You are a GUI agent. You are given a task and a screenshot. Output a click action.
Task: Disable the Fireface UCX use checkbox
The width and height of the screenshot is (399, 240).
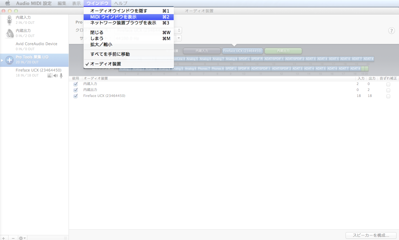pyautogui.click(x=75, y=96)
